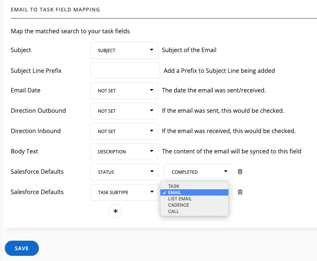Expand the Email Date dropdown

(124, 91)
